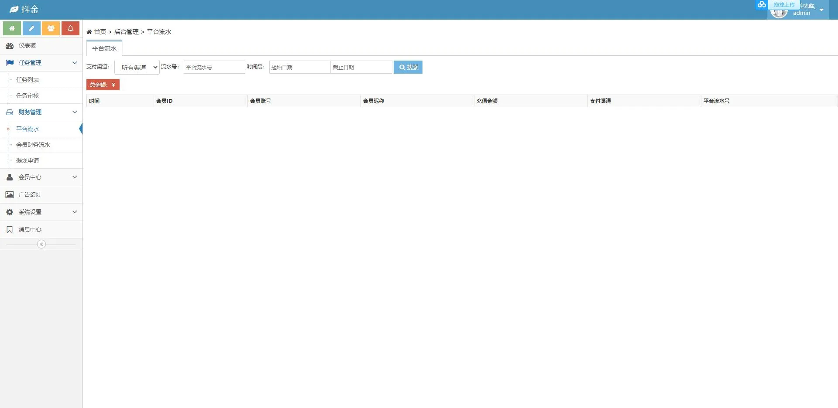Open 消息中心 in the sidebar

(x=41, y=229)
